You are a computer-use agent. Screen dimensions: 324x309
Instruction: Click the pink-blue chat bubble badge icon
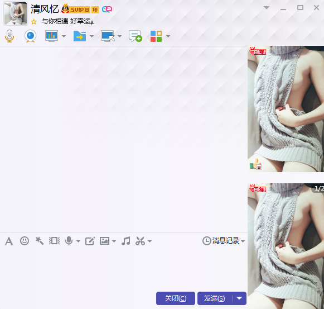(x=107, y=9)
